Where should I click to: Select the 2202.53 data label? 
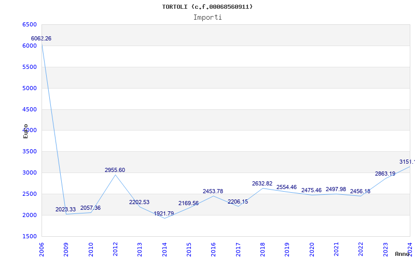(139, 202)
